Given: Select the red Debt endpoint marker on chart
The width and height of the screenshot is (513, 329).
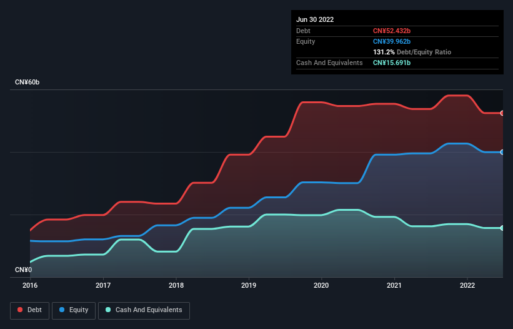Looking at the screenshot, I should pos(502,113).
